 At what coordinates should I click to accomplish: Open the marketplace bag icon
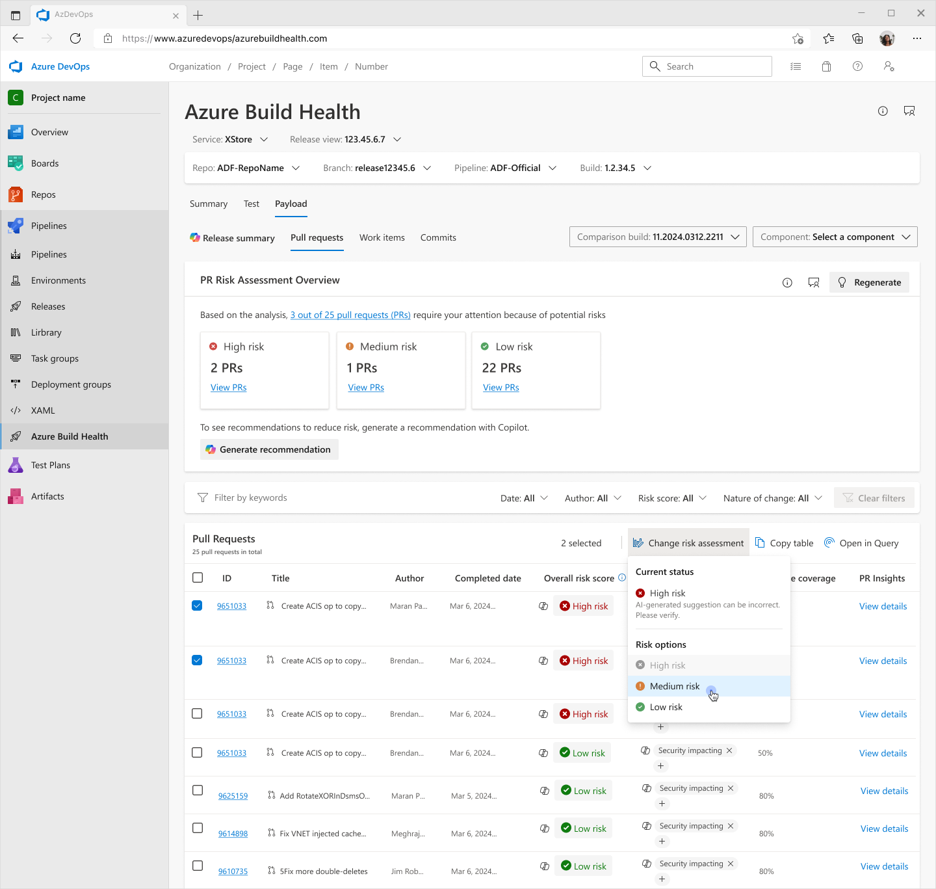[x=827, y=66]
